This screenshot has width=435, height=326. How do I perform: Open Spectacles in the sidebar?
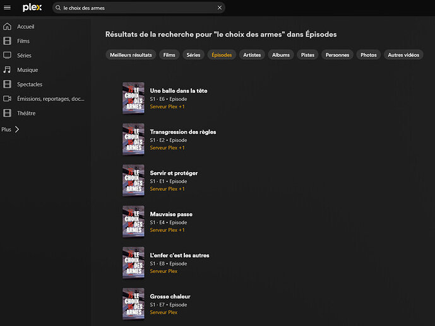click(x=30, y=84)
